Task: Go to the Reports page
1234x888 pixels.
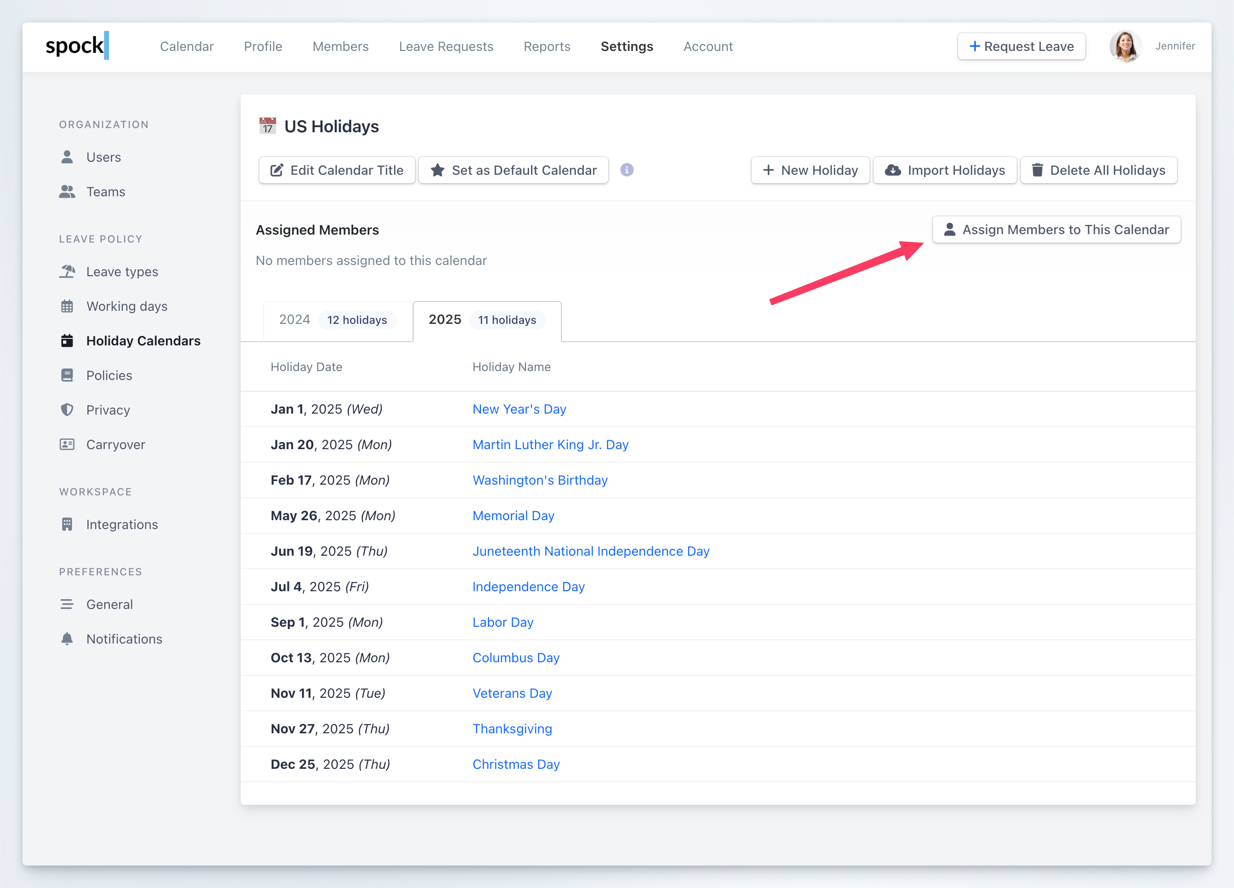Action: [546, 47]
